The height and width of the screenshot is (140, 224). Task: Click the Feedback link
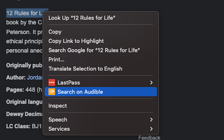pyautogui.click(x=149, y=138)
